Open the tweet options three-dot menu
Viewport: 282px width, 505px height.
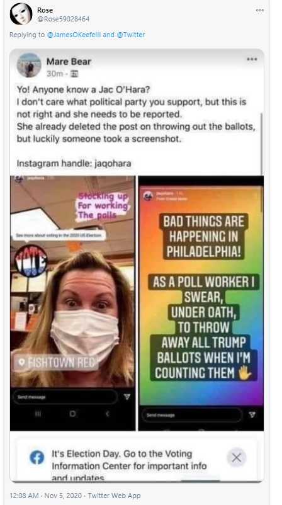click(260, 10)
